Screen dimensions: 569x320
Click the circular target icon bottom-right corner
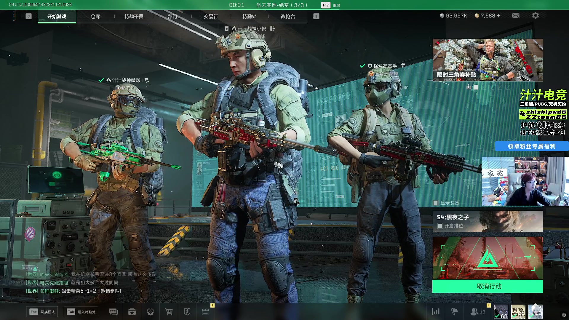pos(564,315)
